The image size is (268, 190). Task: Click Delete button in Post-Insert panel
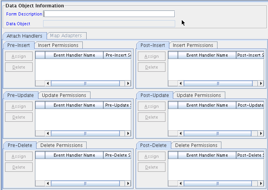point(151,67)
